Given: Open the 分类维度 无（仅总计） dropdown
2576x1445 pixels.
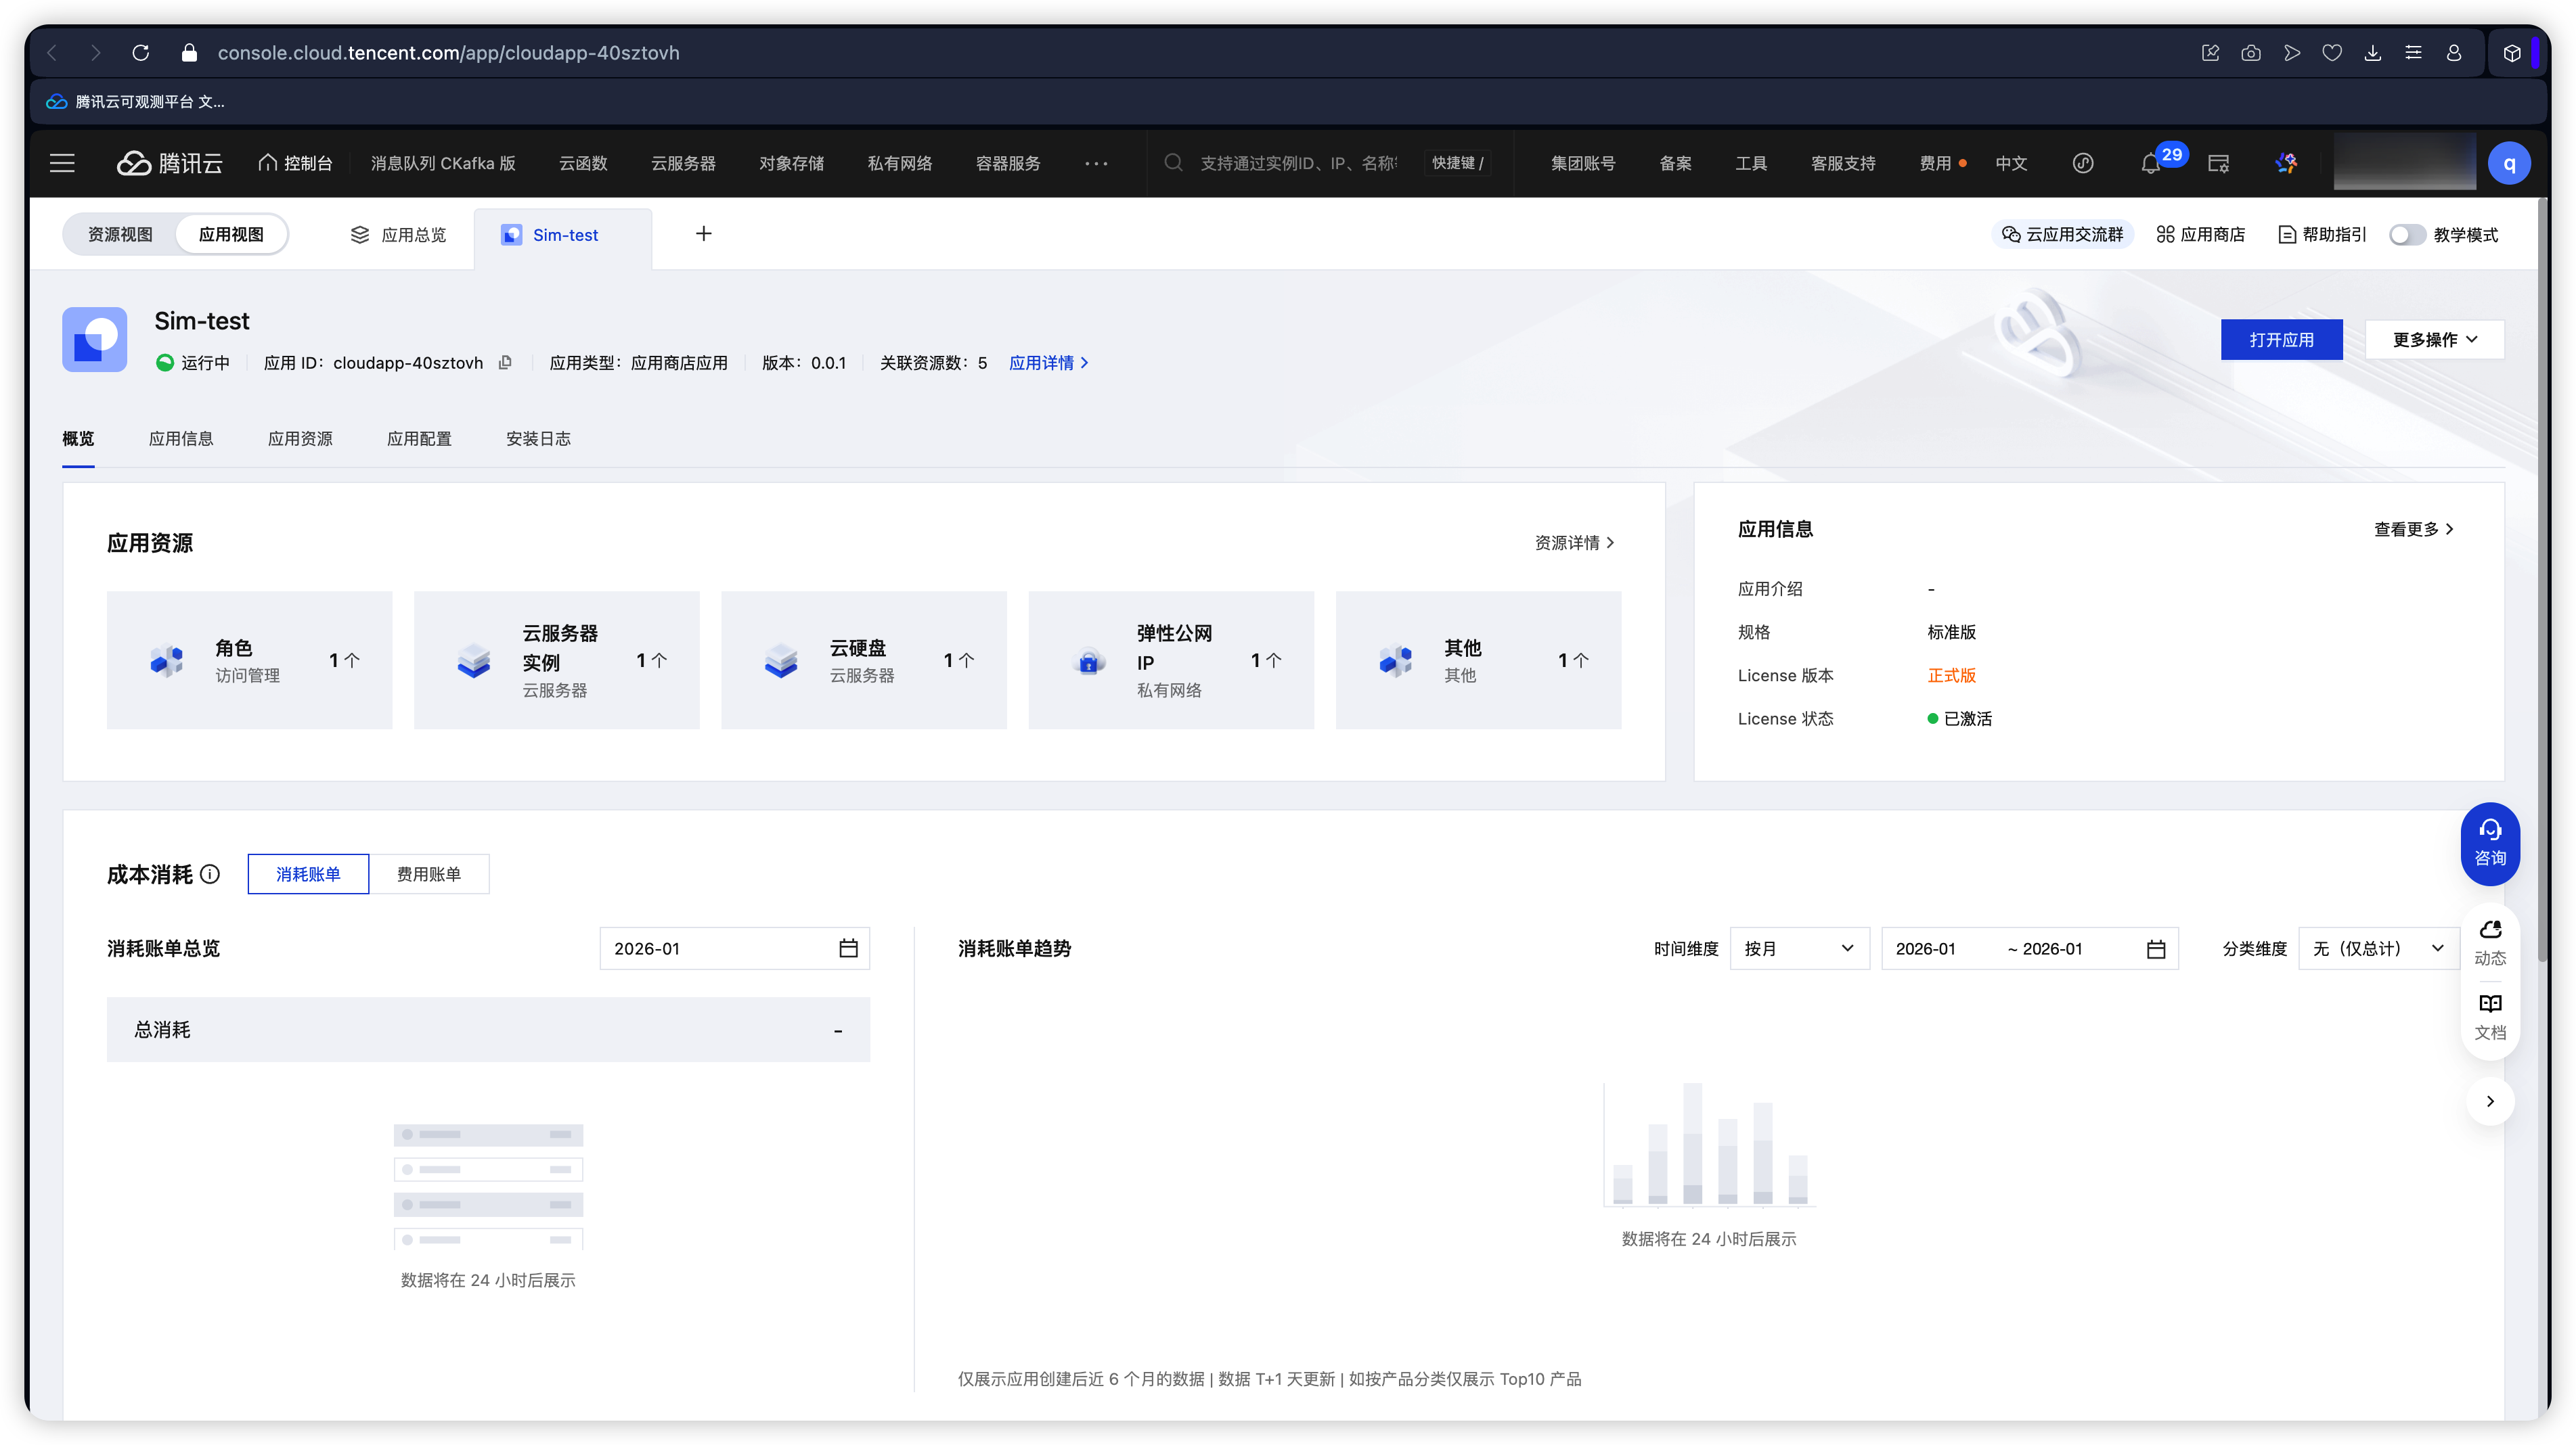Looking at the screenshot, I should [x=2378, y=948].
